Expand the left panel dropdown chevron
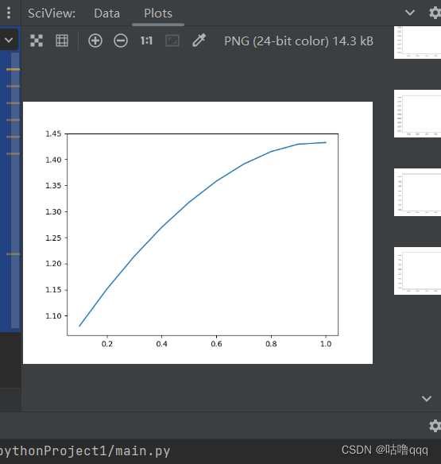 click(9, 40)
